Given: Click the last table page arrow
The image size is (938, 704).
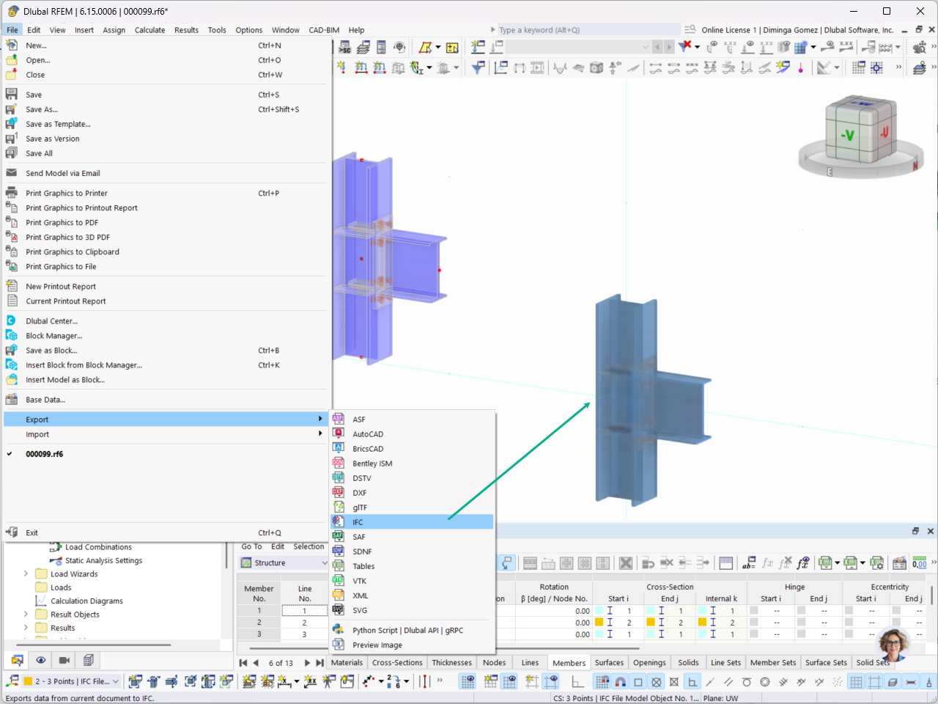Looking at the screenshot, I should [320, 663].
